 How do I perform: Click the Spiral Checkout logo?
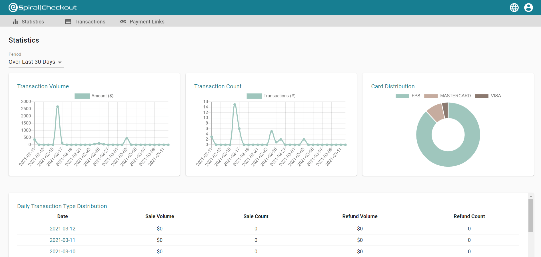43,7
